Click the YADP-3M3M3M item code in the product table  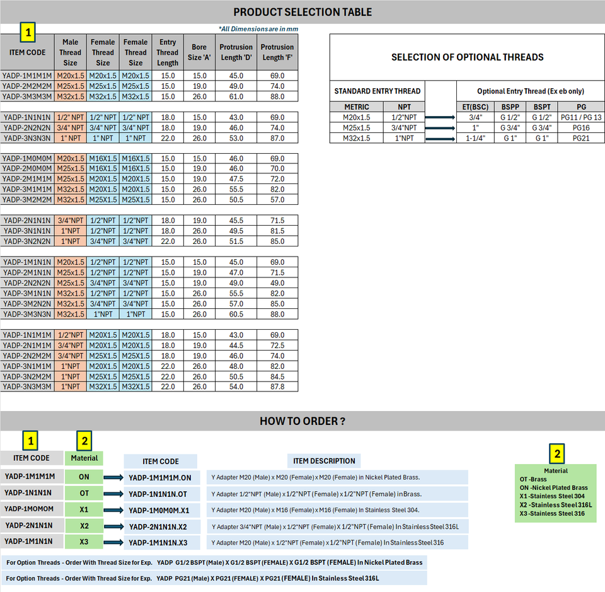click(x=28, y=96)
